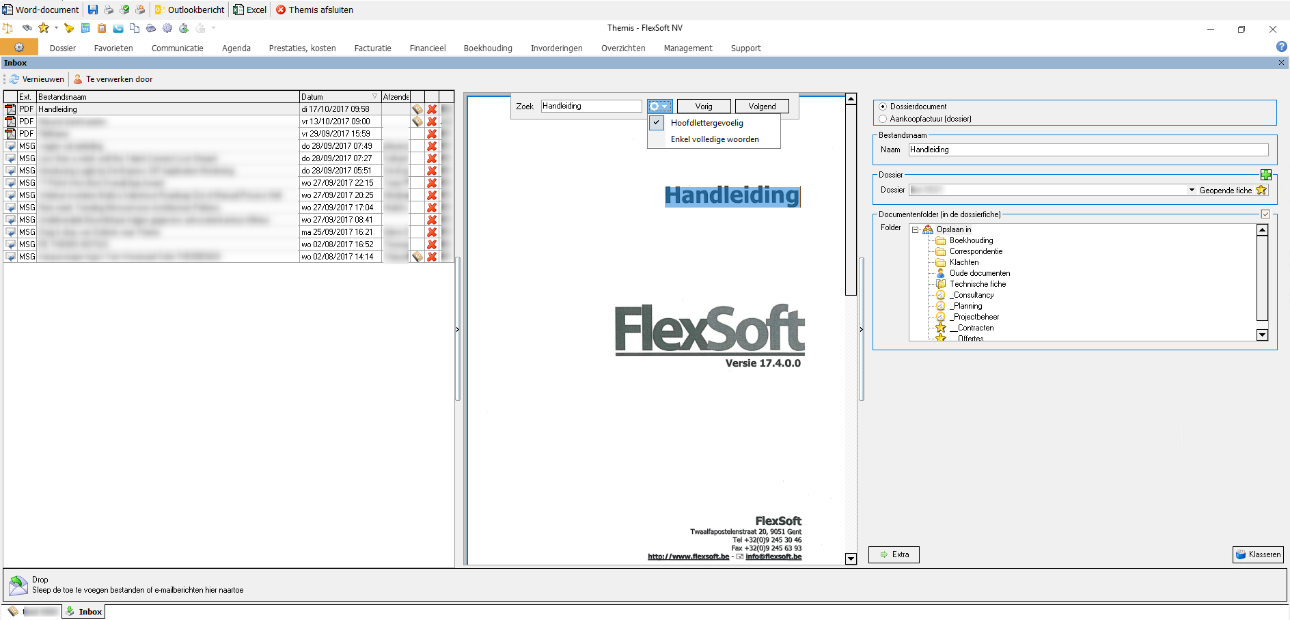Image resolution: width=1290 pixels, height=620 pixels.
Task: Collapse right panel with splitter arrow
Action: [861, 329]
